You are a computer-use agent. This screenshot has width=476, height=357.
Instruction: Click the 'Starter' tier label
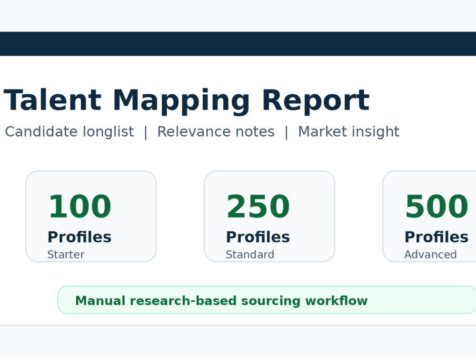pos(66,254)
